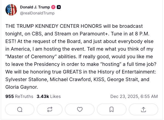Viewport: 164px width, 120px height.
Task: Click the Dec 23, 2025 timestamp
Action: (x=134, y=96)
